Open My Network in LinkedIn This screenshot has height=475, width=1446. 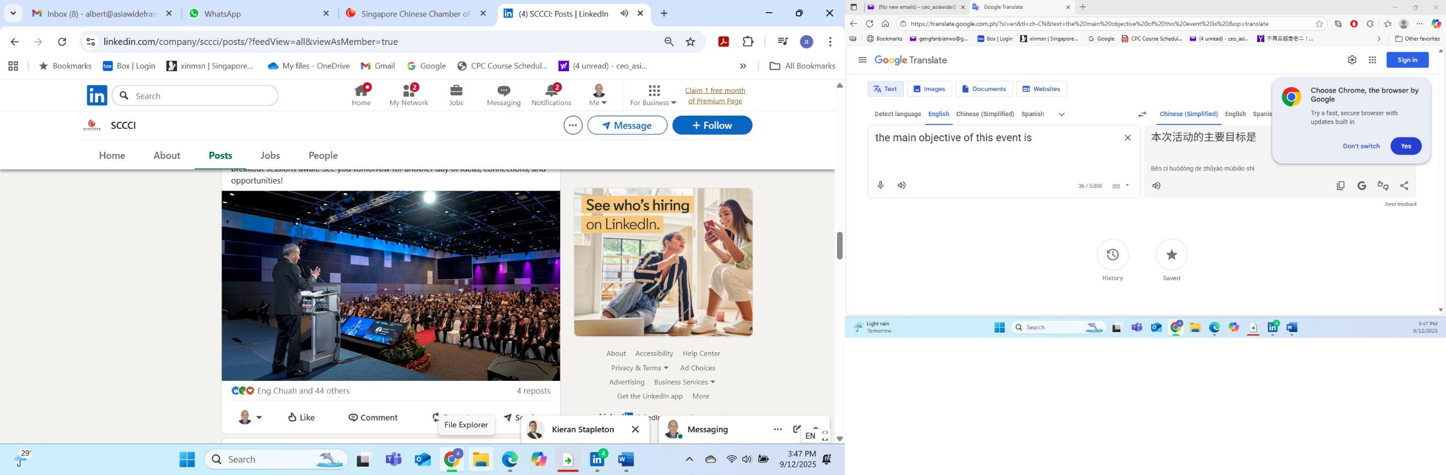tap(409, 95)
